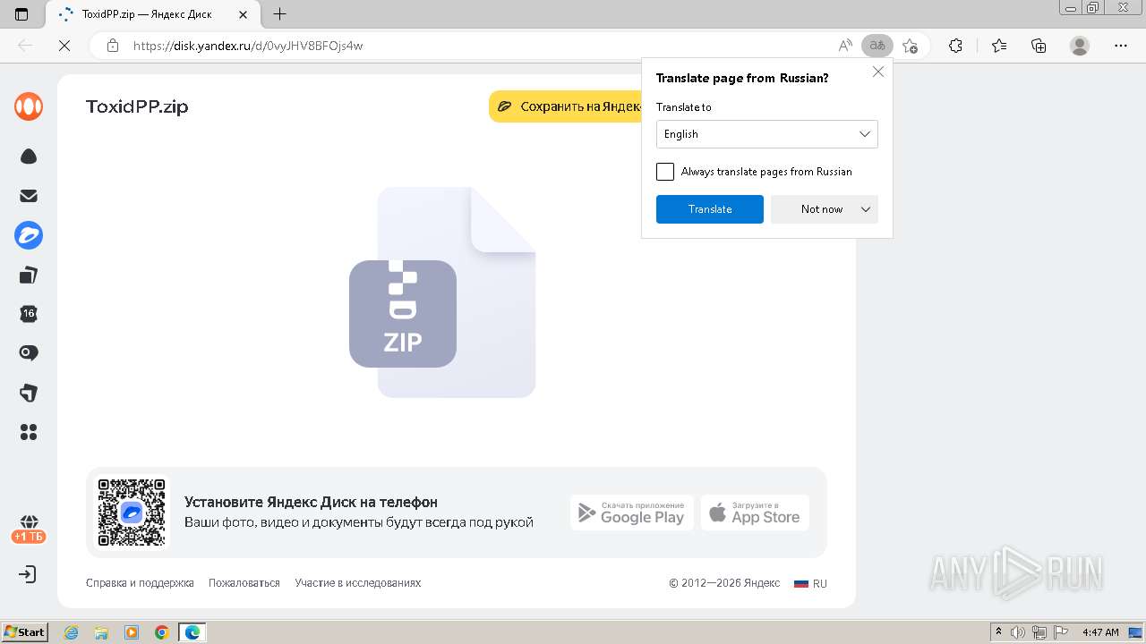Open the calendar icon showing 16
This screenshot has height=644, width=1146.
(29, 314)
